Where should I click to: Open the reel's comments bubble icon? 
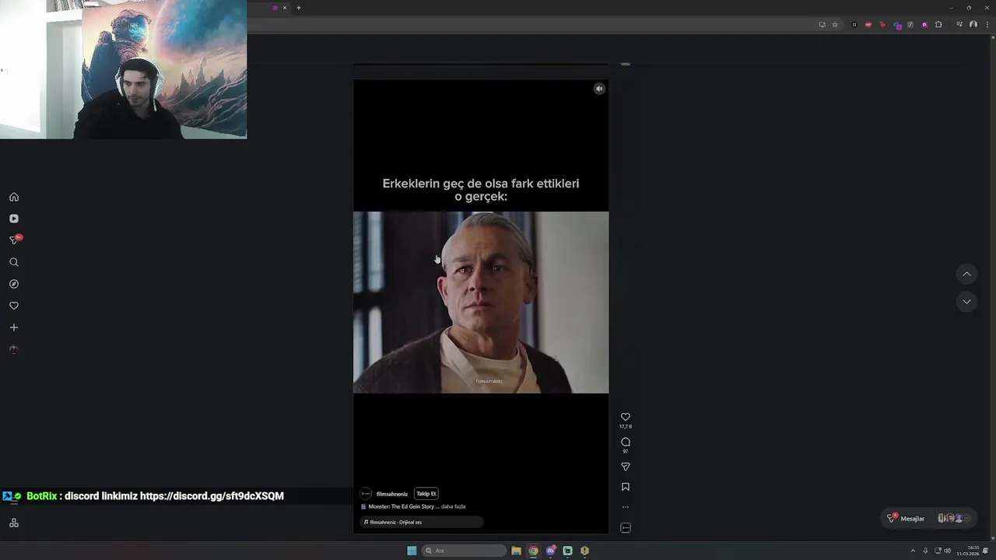(x=625, y=442)
